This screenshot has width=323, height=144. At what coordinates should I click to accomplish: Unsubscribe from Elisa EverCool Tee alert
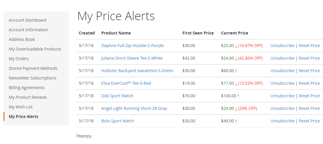click(x=282, y=83)
